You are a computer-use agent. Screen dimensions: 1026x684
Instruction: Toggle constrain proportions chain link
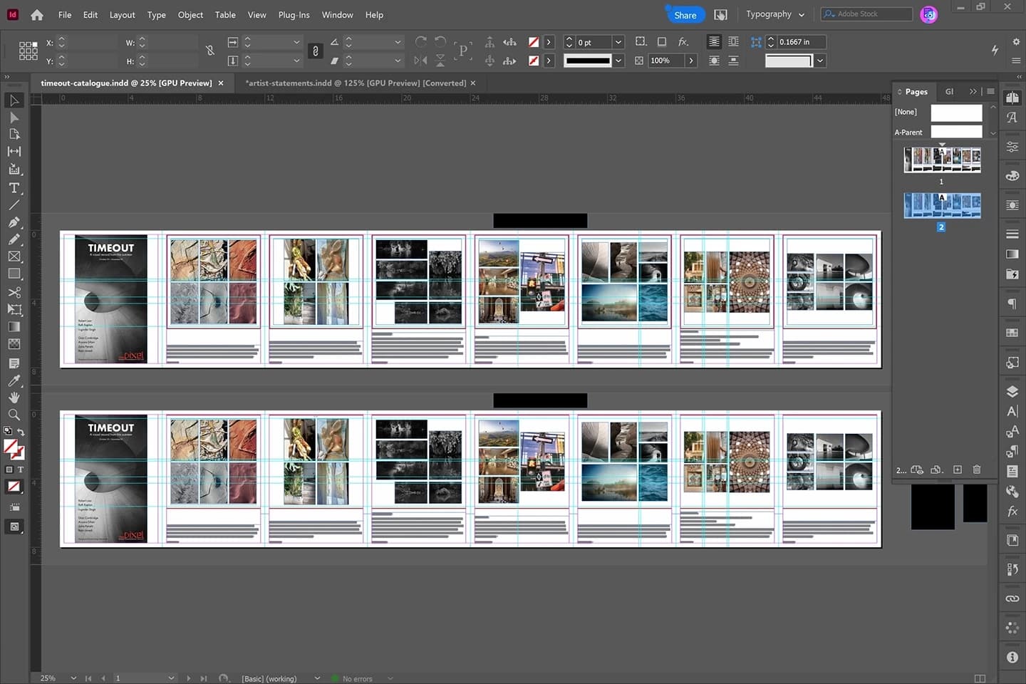coord(315,51)
